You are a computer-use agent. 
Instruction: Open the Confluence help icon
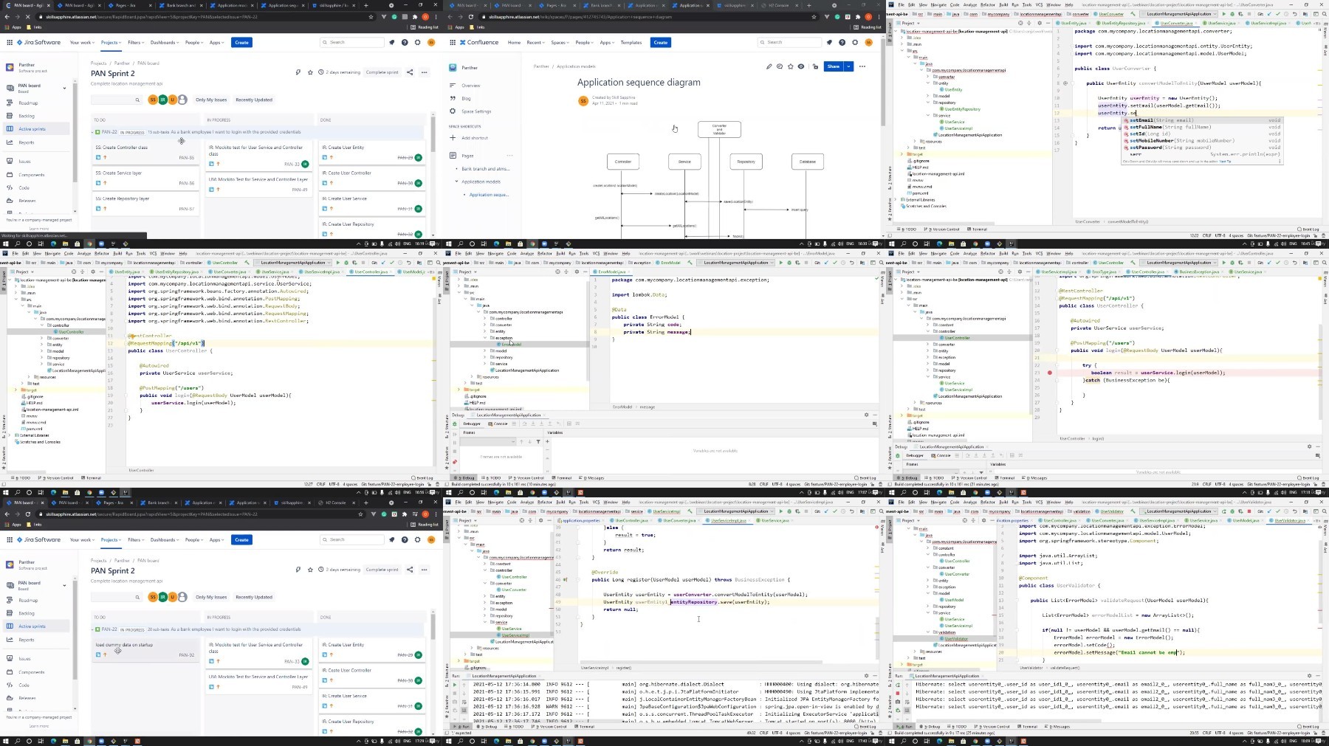[x=842, y=42]
